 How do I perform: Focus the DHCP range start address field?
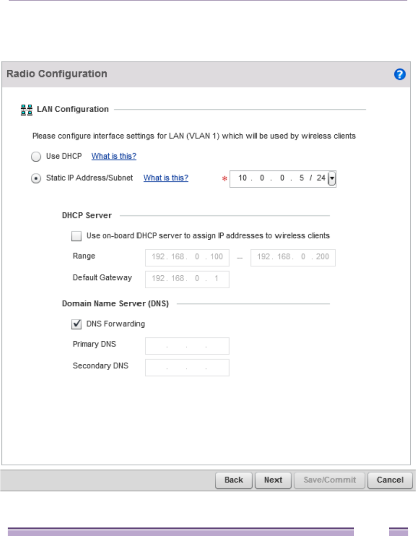click(x=187, y=257)
